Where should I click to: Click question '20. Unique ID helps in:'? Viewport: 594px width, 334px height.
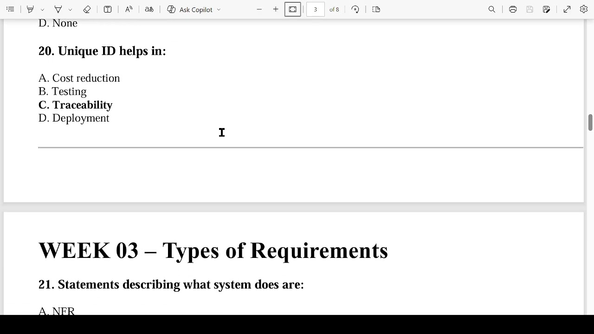[x=102, y=51]
